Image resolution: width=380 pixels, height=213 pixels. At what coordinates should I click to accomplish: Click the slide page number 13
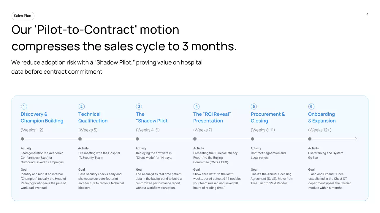coord(367,14)
